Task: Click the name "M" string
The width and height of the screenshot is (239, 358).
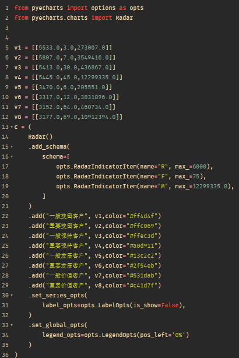Action: pos(163,187)
